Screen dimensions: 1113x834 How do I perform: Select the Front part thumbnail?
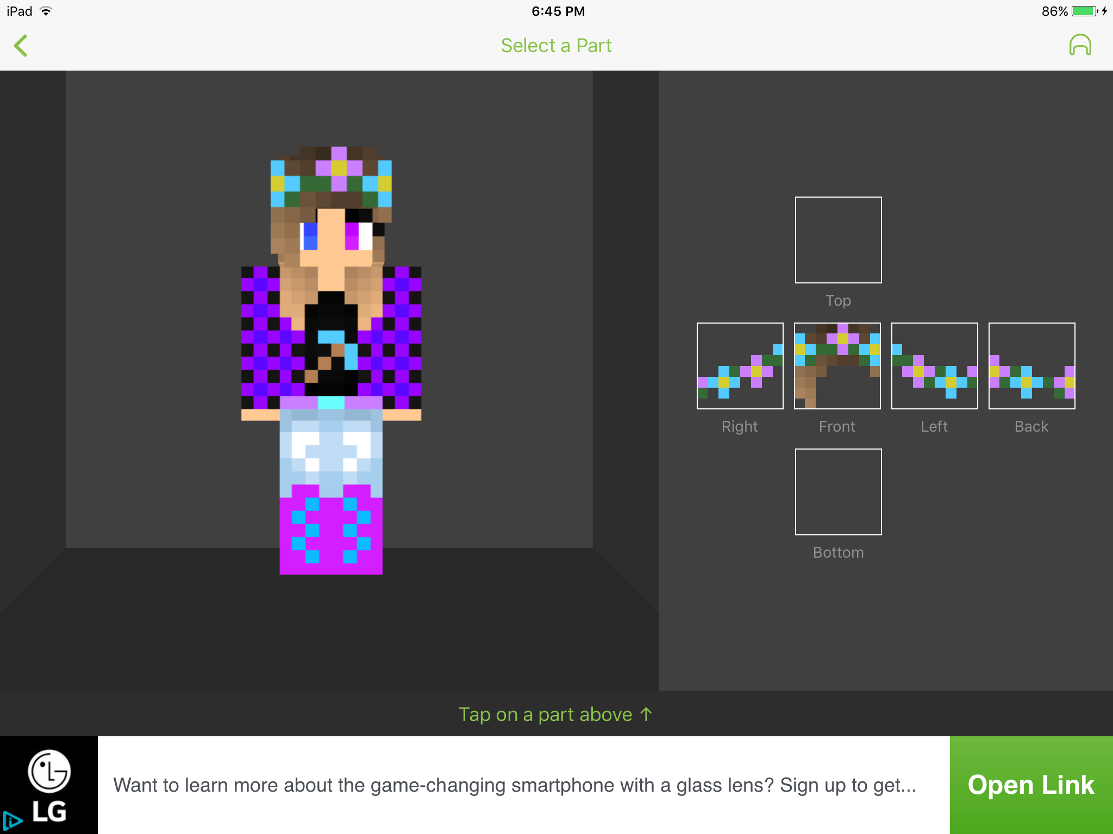837,366
